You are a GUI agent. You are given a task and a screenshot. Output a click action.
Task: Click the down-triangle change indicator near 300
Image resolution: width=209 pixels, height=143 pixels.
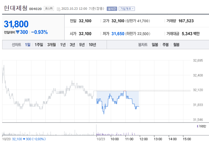click(18, 32)
